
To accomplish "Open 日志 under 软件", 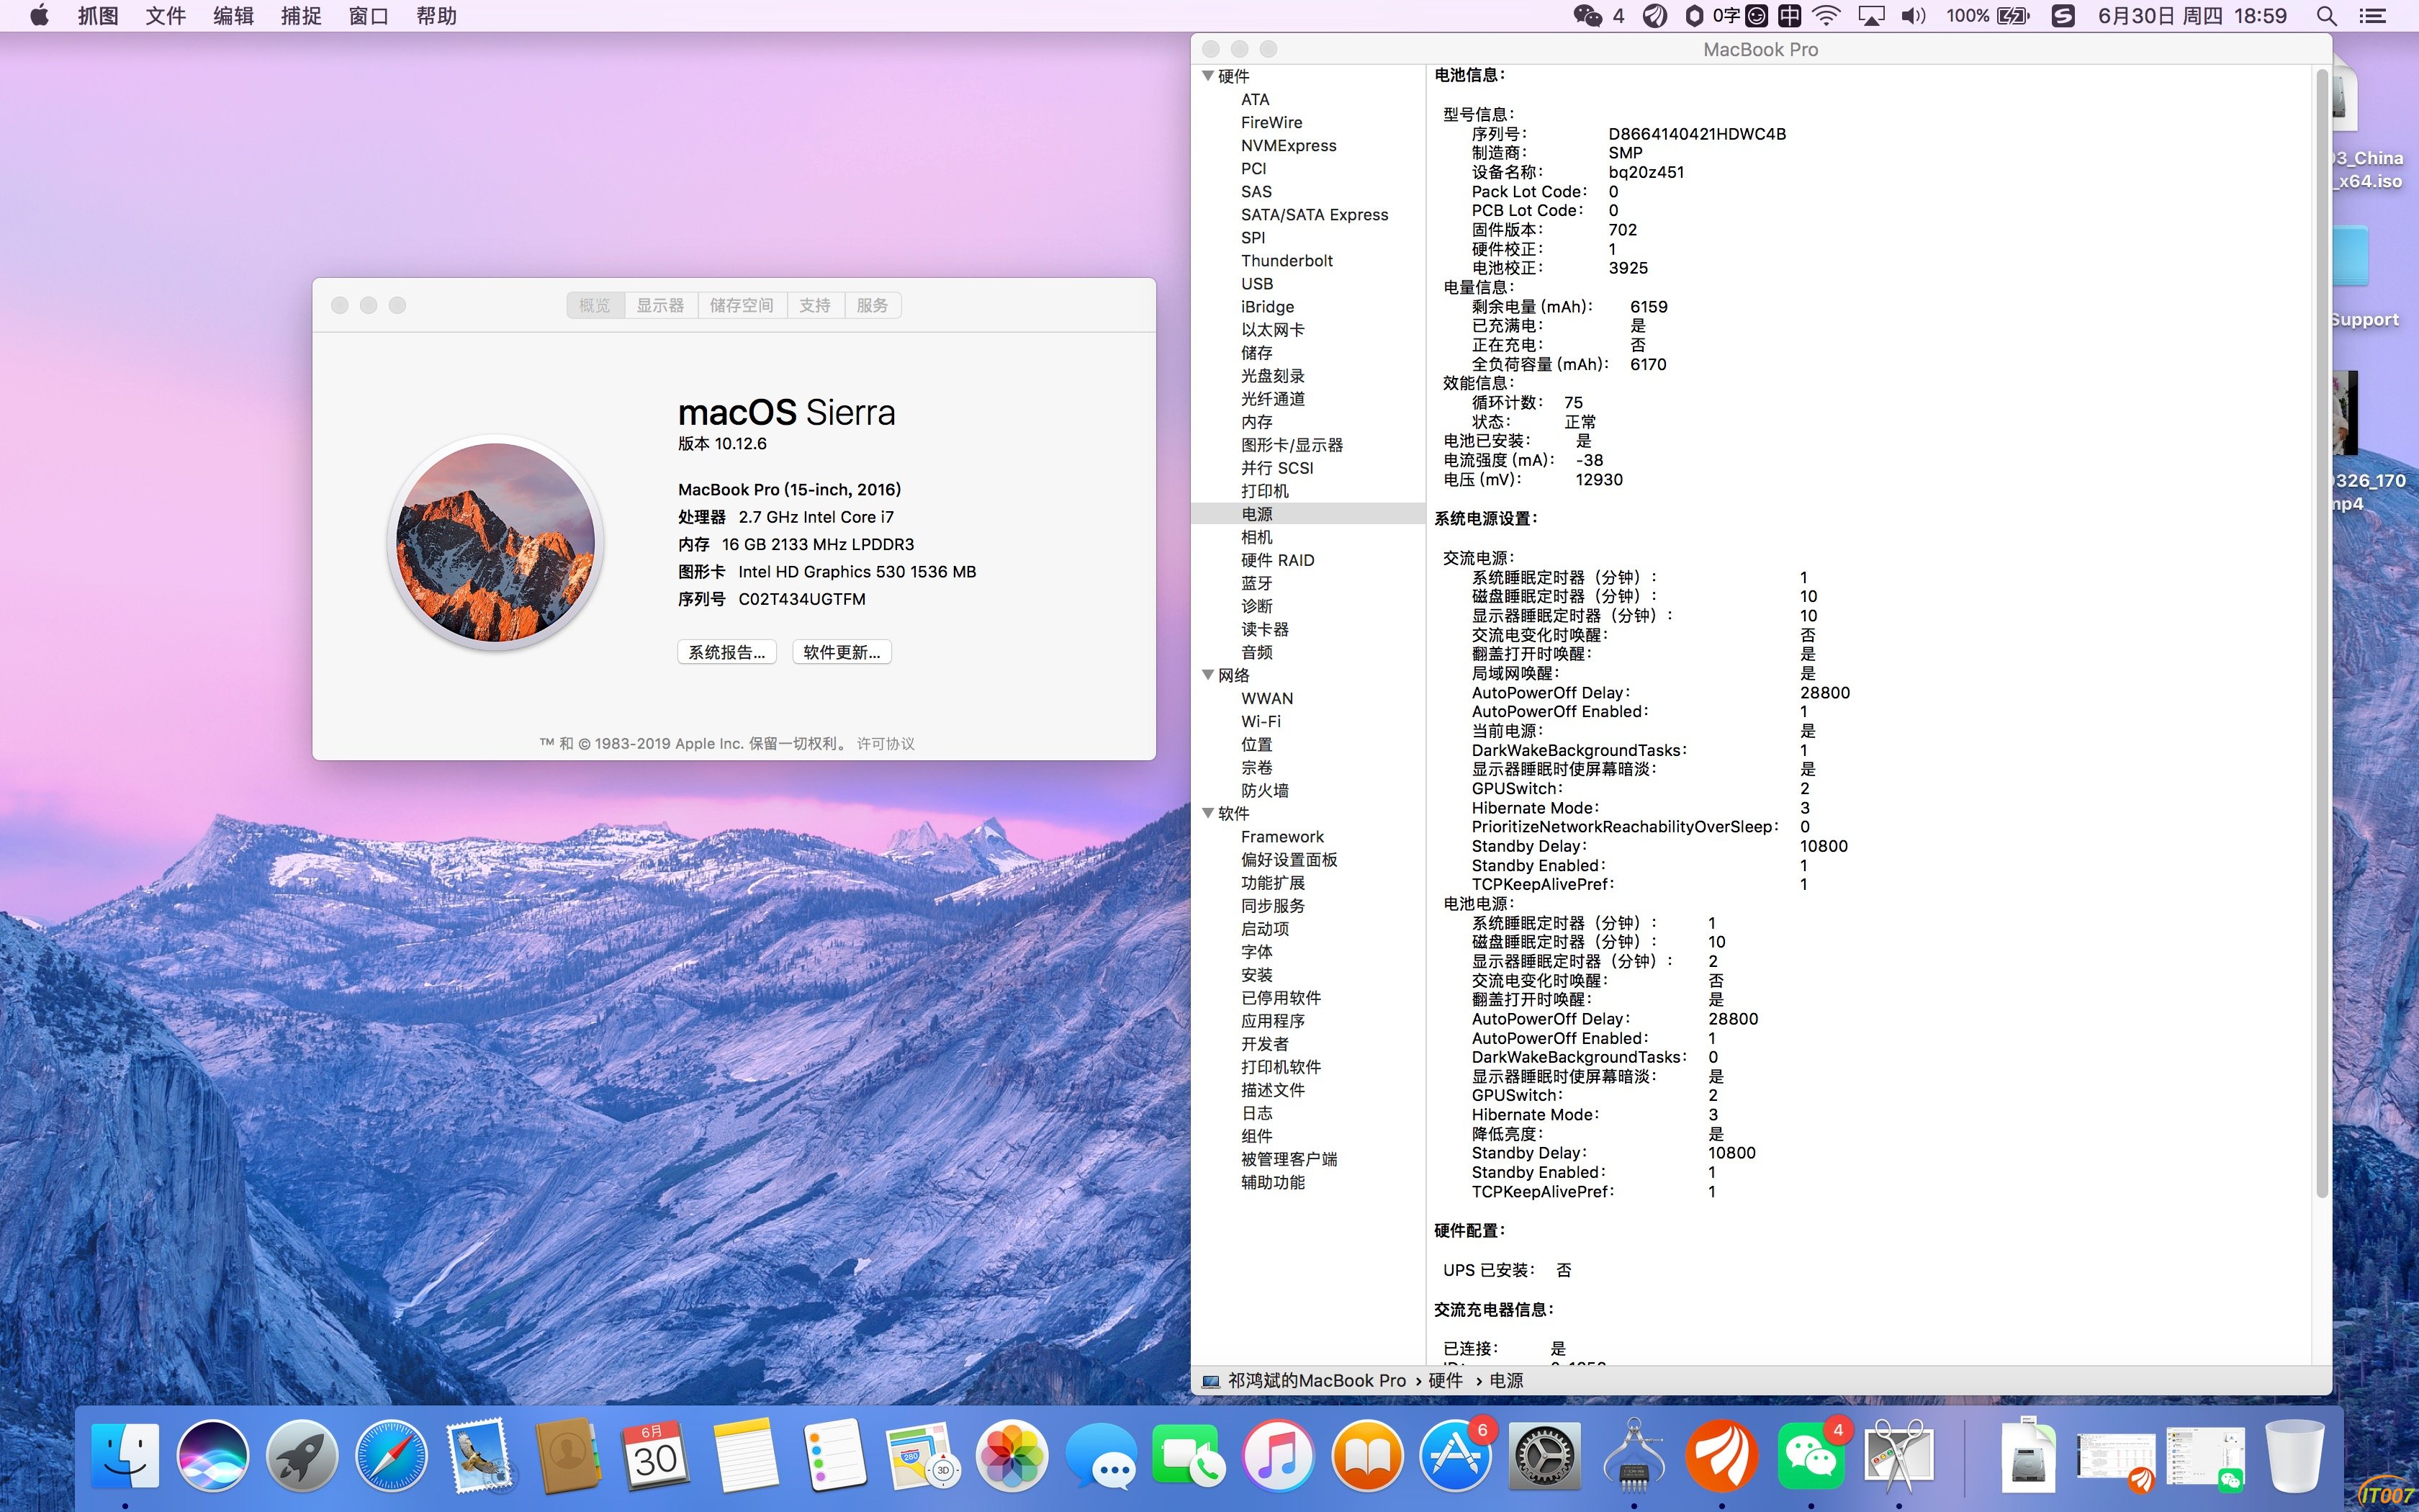I will tap(1256, 1113).
